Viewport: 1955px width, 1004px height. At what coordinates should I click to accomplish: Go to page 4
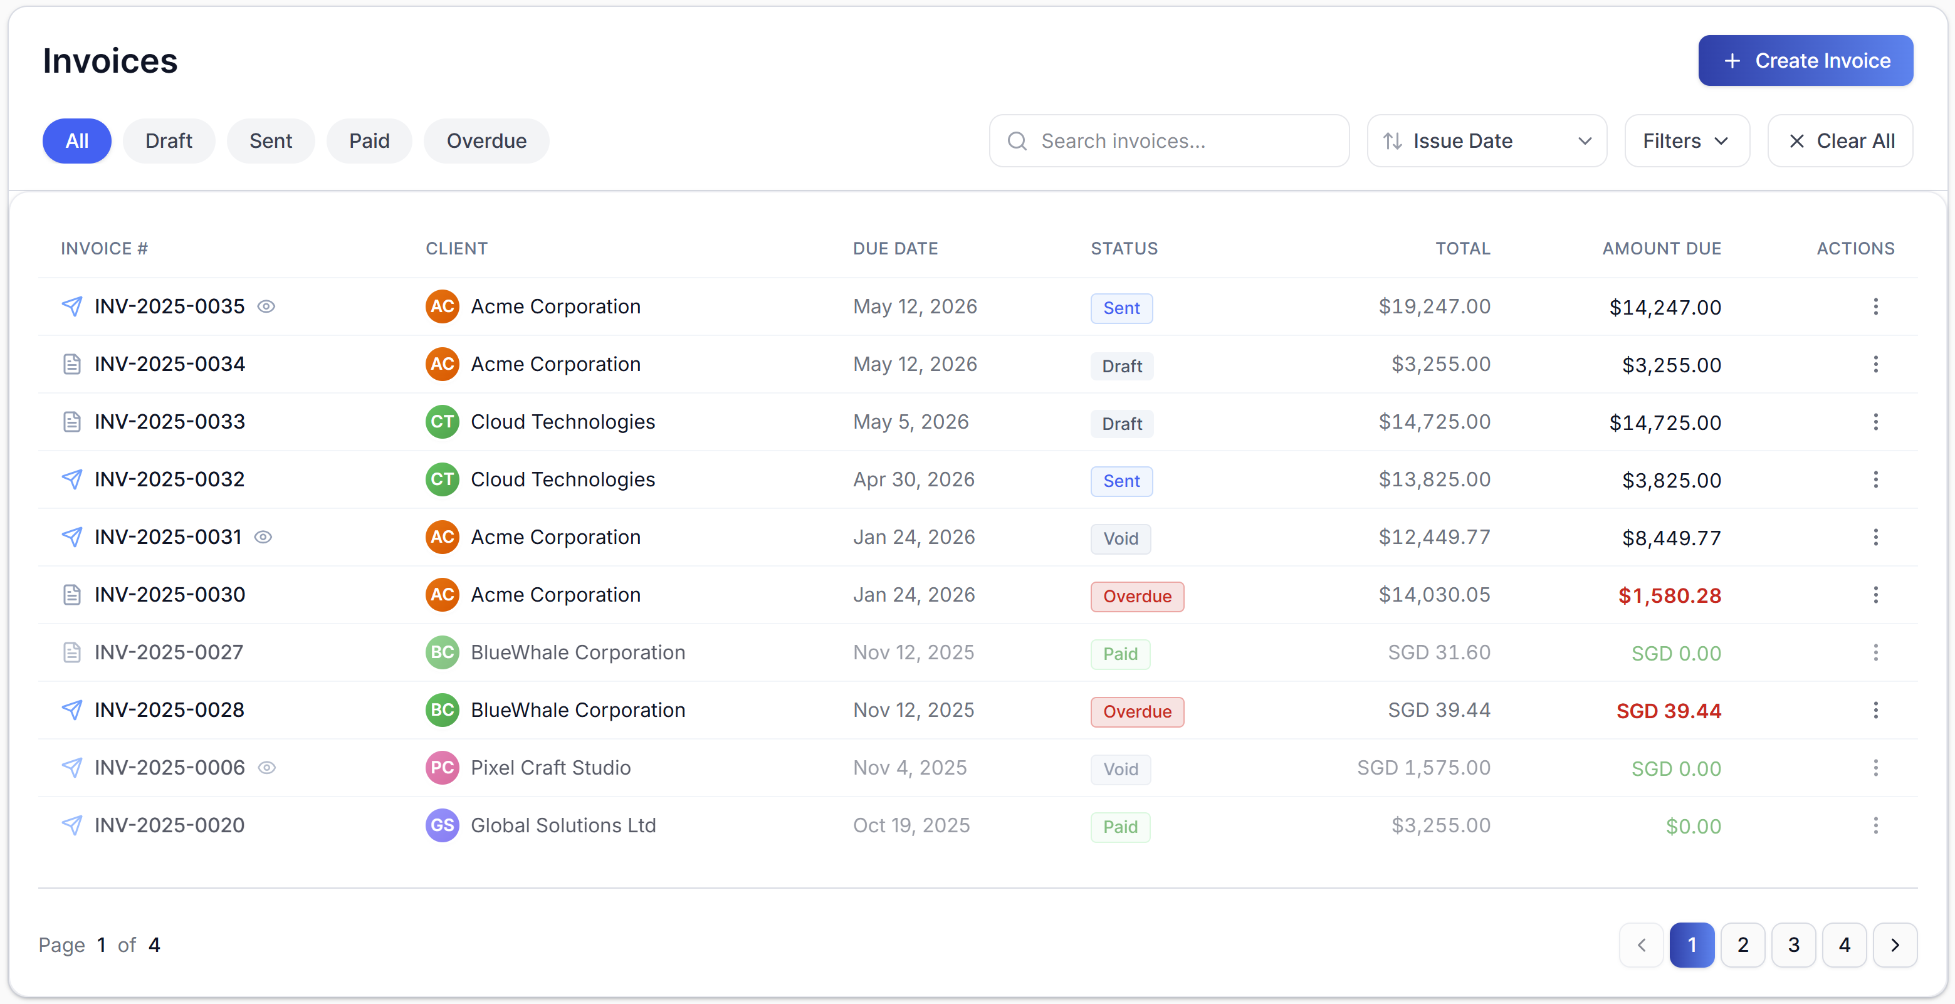tap(1845, 946)
